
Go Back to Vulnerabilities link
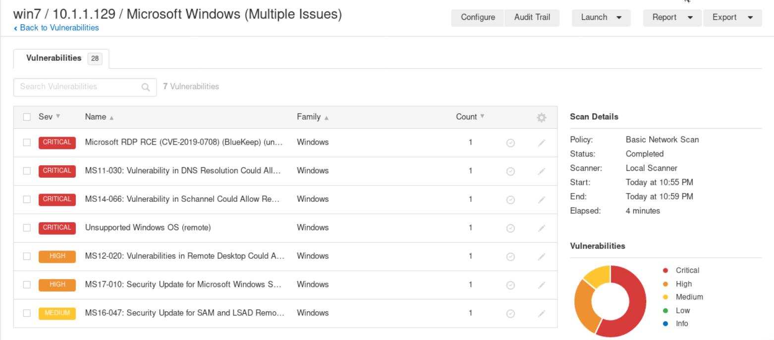(57, 28)
